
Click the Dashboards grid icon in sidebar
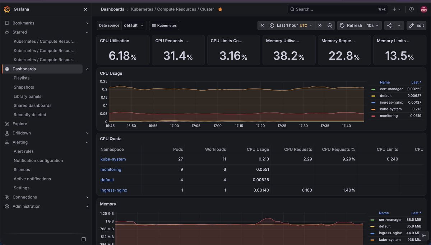click(x=7, y=69)
